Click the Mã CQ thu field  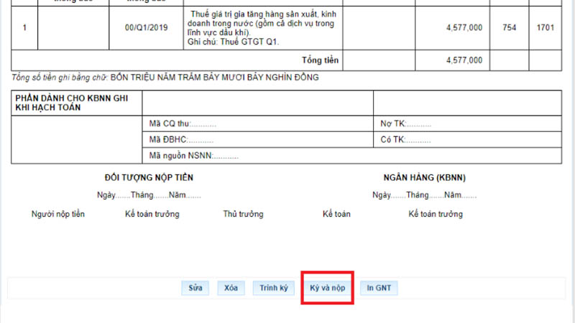pos(183,123)
